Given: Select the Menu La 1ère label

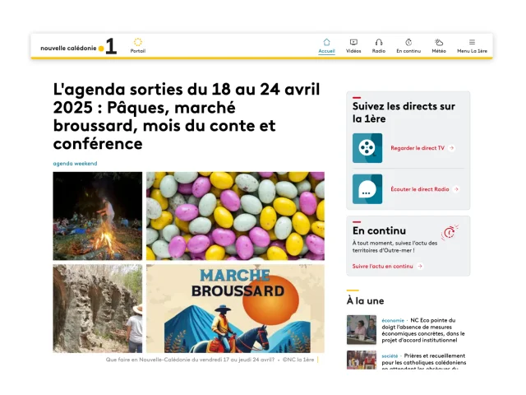Looking at the screenshot, I should 472,51.
